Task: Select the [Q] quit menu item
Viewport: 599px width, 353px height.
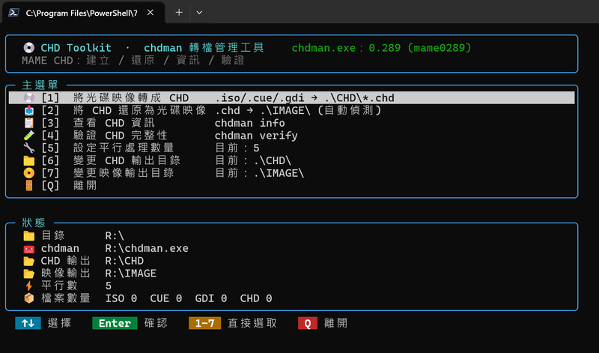Action: coord(291,185)
